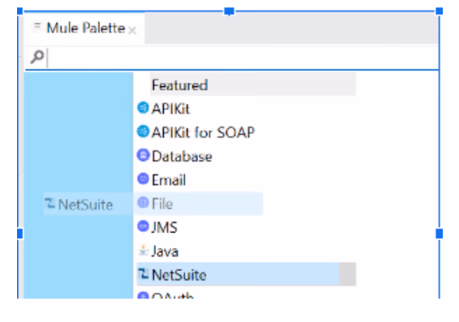Click the NetSuite icon in left panel
The image size is (459, 322).
(x=50, y=203)
